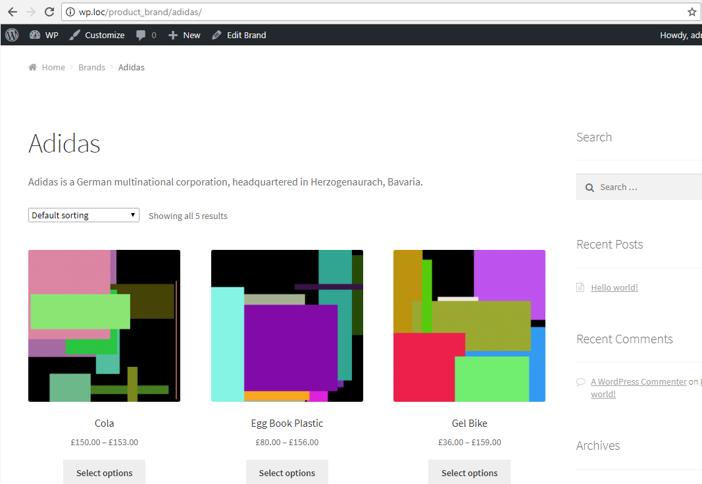Click Select options under Egg Book Plastic
The width and height of the screenshot is (702, 484).
coord(287,472)
